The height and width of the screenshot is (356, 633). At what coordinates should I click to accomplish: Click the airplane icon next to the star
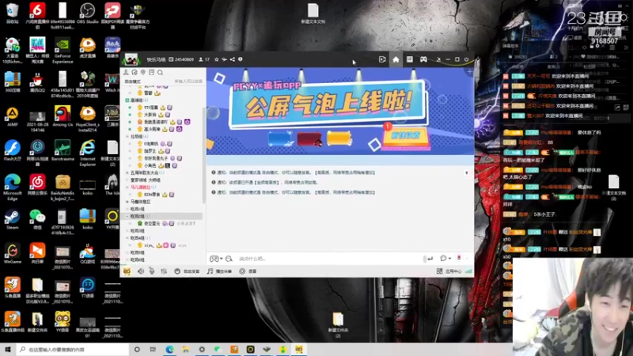(224, 60)
